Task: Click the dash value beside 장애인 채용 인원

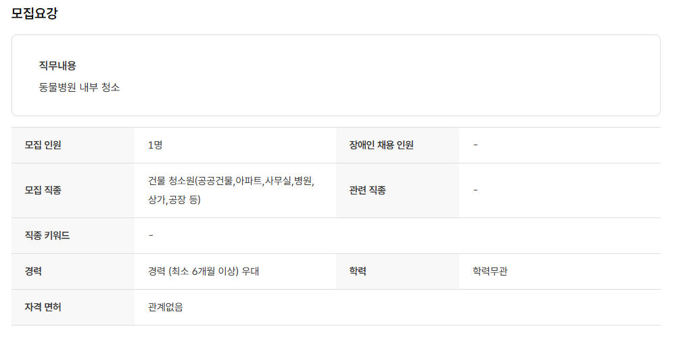Action: coord(476,145)
